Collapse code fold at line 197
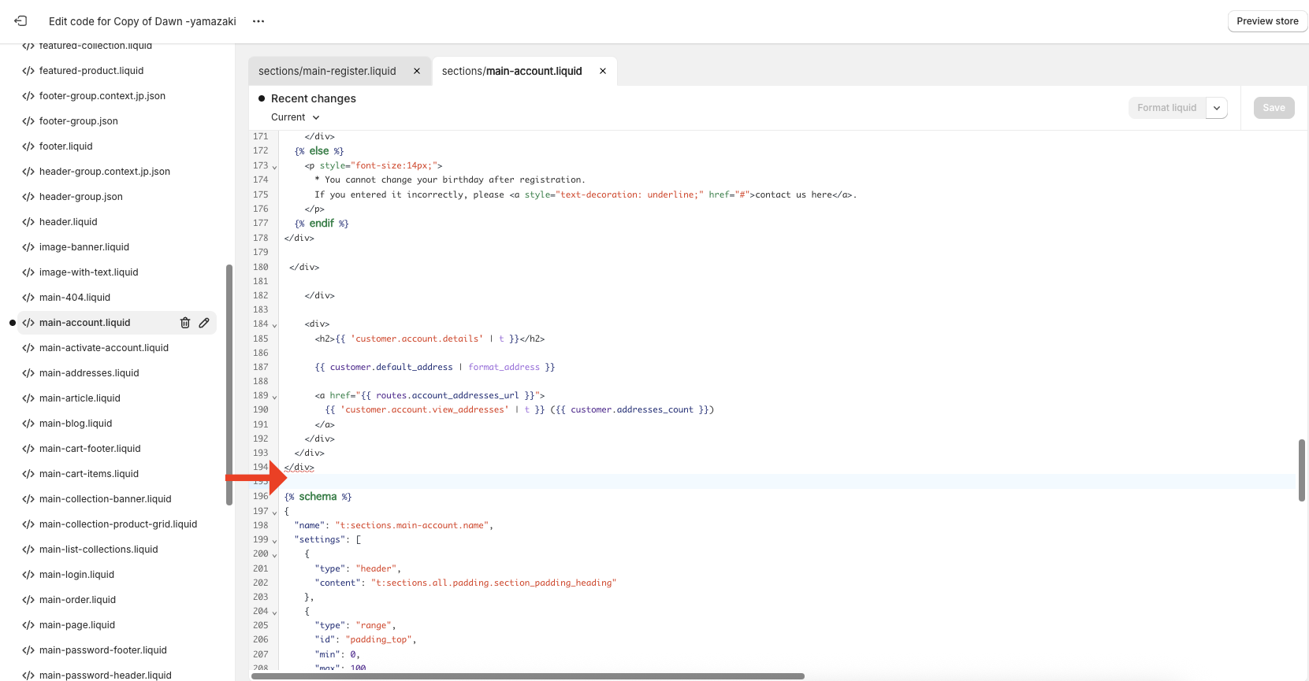The height and width of the screenshot is (681, 1309). pyautogui.click(x=274, y=513)
